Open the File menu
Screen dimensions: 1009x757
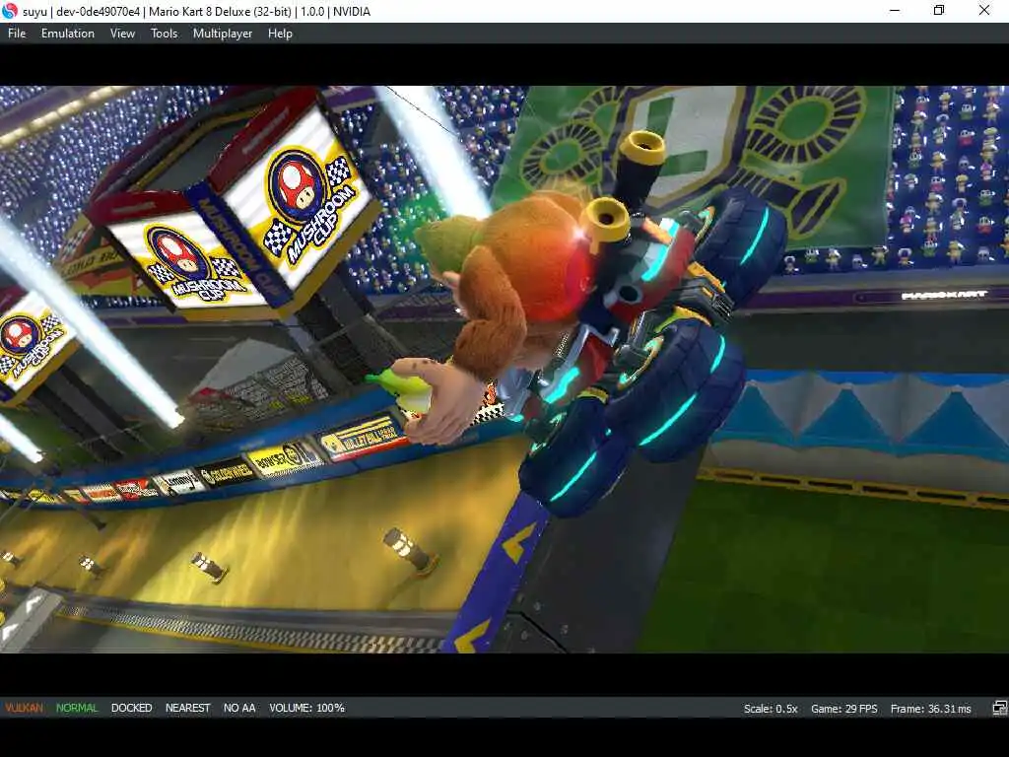coord(17,34)
